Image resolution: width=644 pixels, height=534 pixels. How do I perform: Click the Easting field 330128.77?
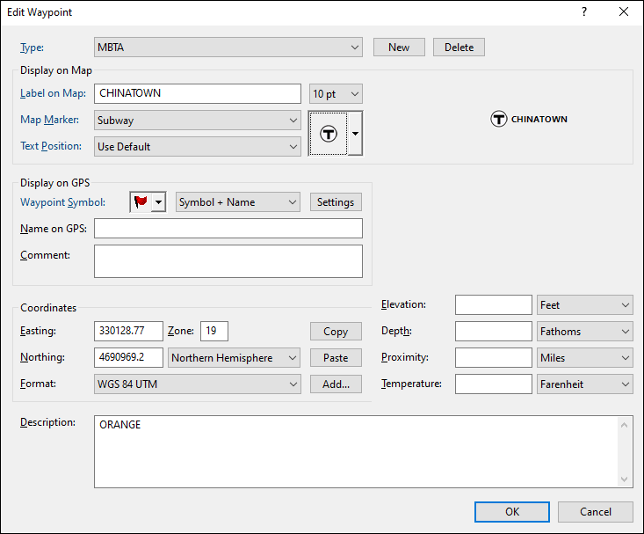(x=128, y=331)
